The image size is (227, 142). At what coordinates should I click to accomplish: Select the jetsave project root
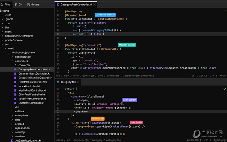[x=5, y=11]
